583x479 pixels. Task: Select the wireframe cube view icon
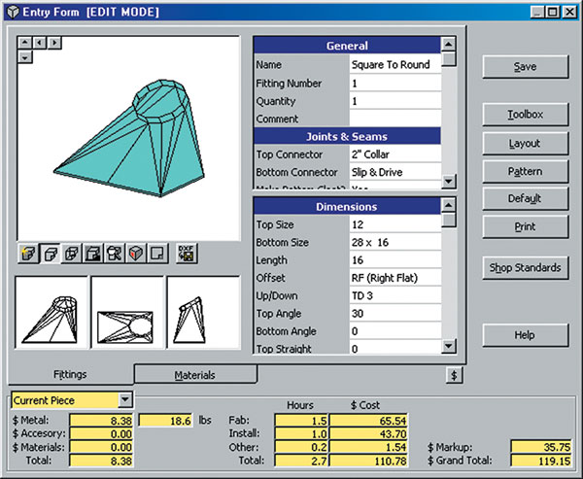coord(71,255)
